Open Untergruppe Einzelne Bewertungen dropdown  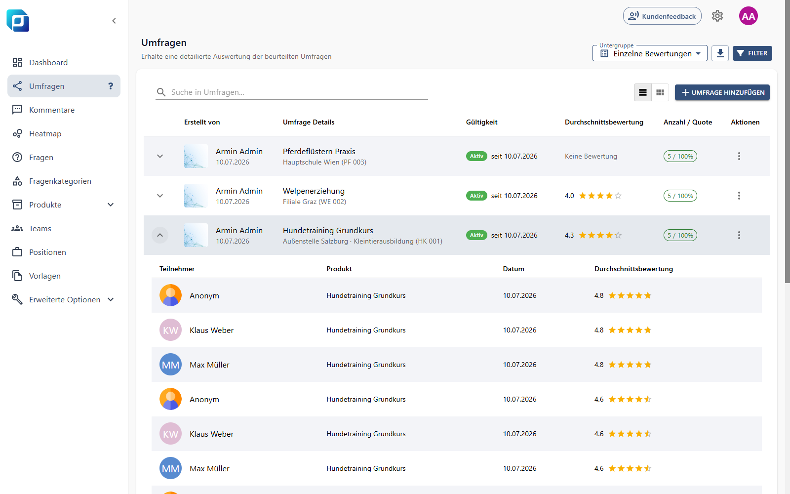(x=650, y=53)
